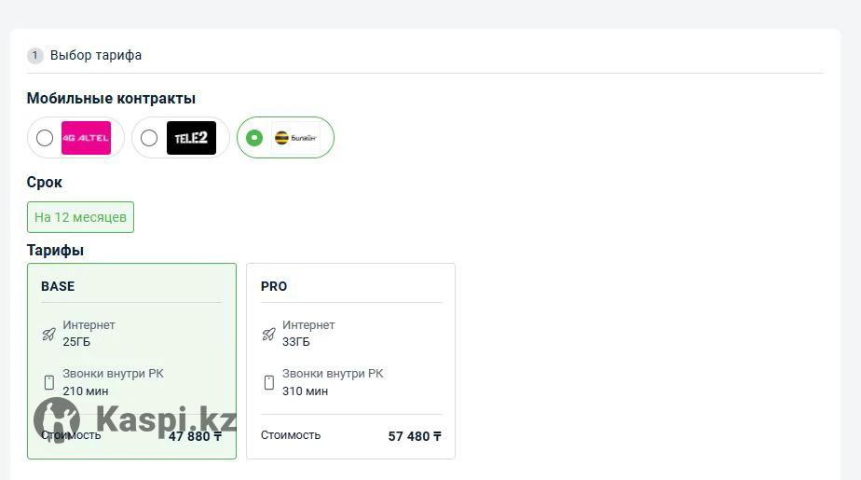The width and height of the screenshot is (861, 480).
Task: Click the 33ГБ internet value in PRO
Action: click(x=296, y=342)
